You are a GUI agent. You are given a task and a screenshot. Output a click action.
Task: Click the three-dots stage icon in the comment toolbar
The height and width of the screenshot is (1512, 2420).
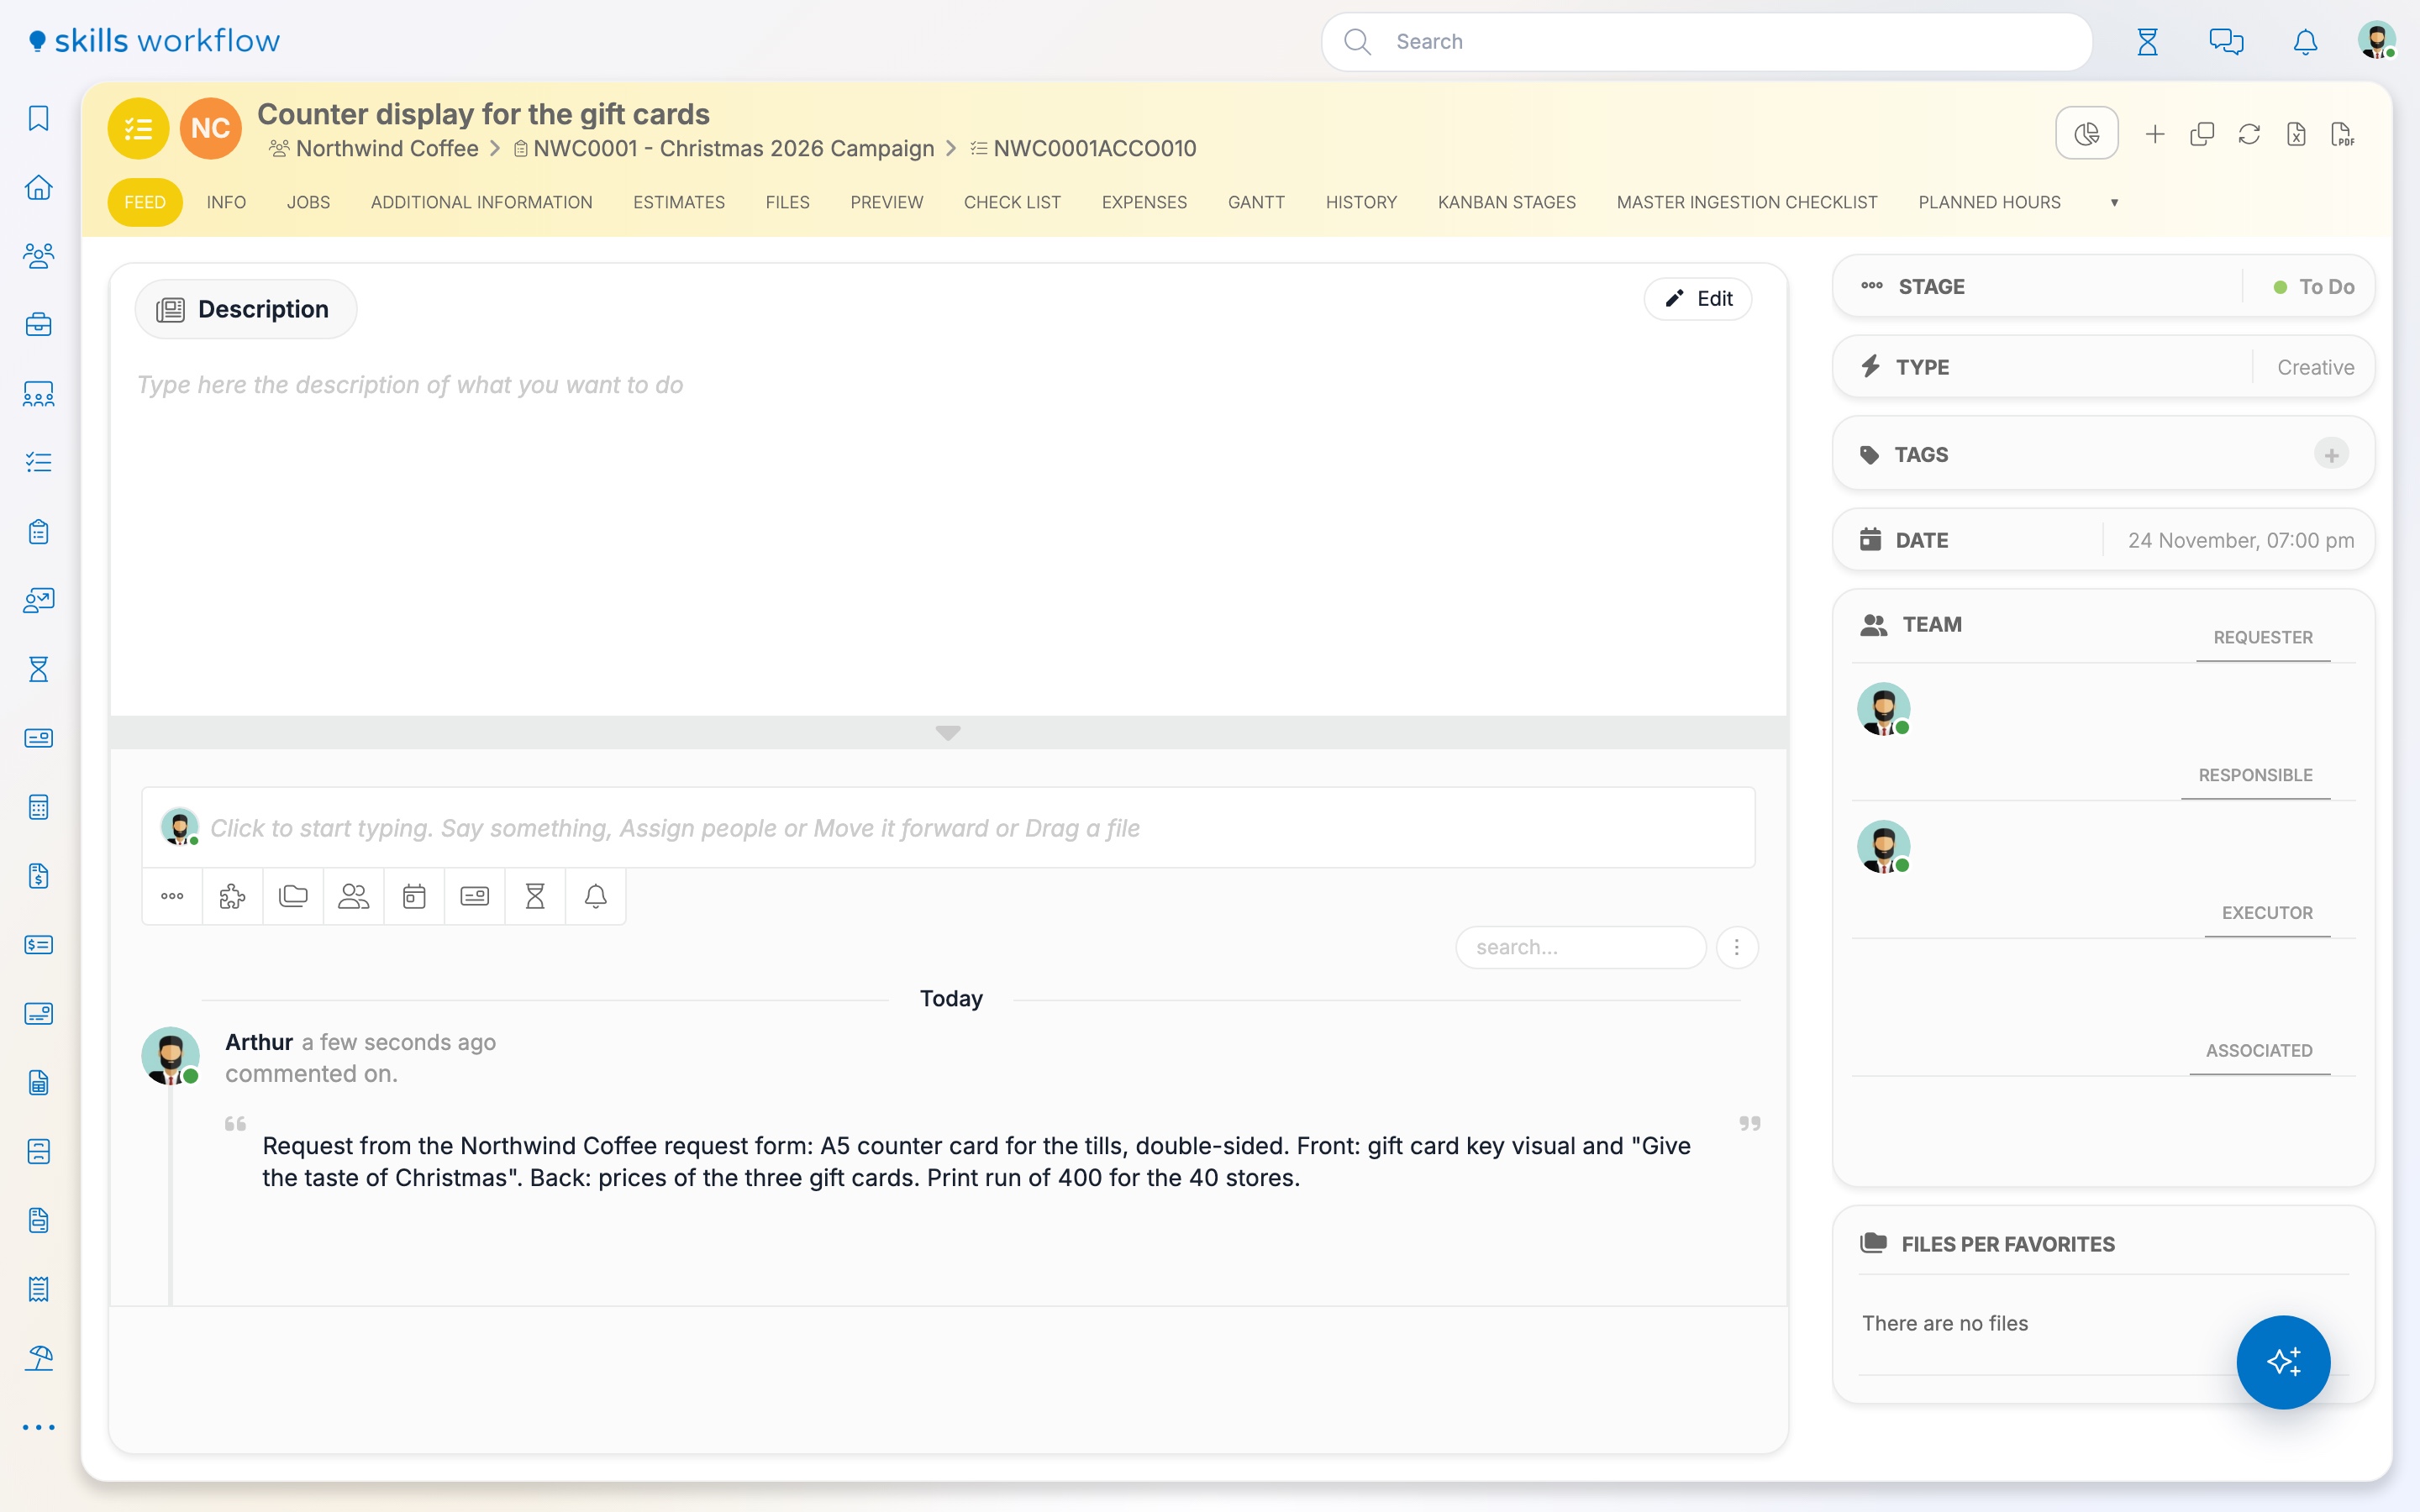click(x=172, y=896)
